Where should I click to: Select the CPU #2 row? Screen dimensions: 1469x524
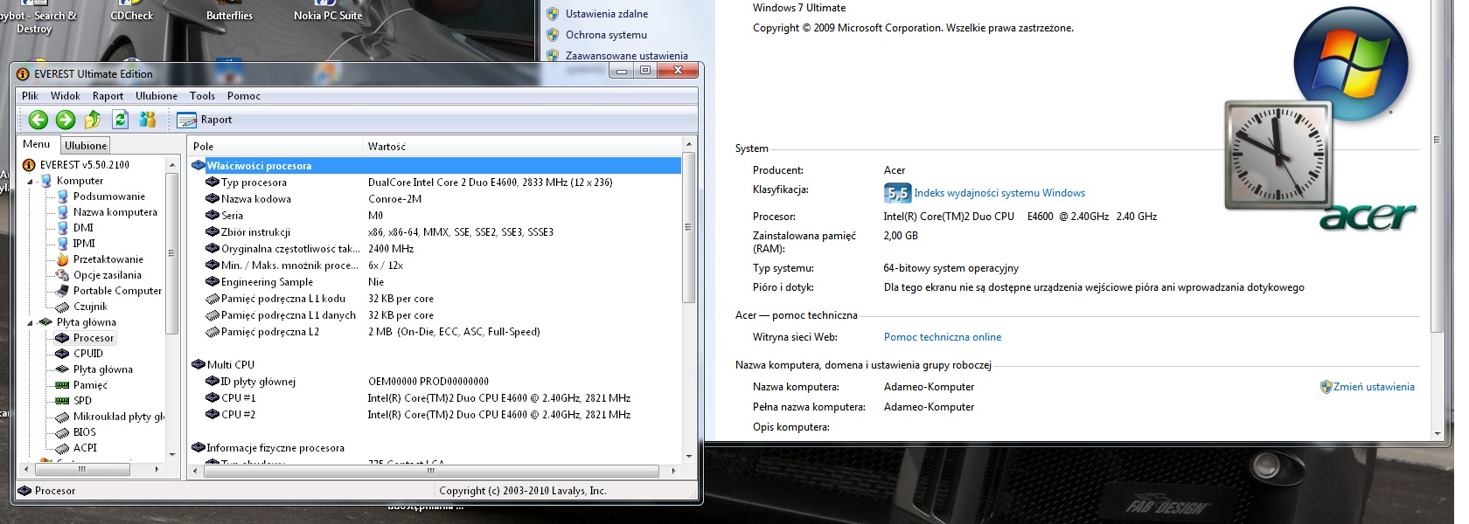pos(435,415)
